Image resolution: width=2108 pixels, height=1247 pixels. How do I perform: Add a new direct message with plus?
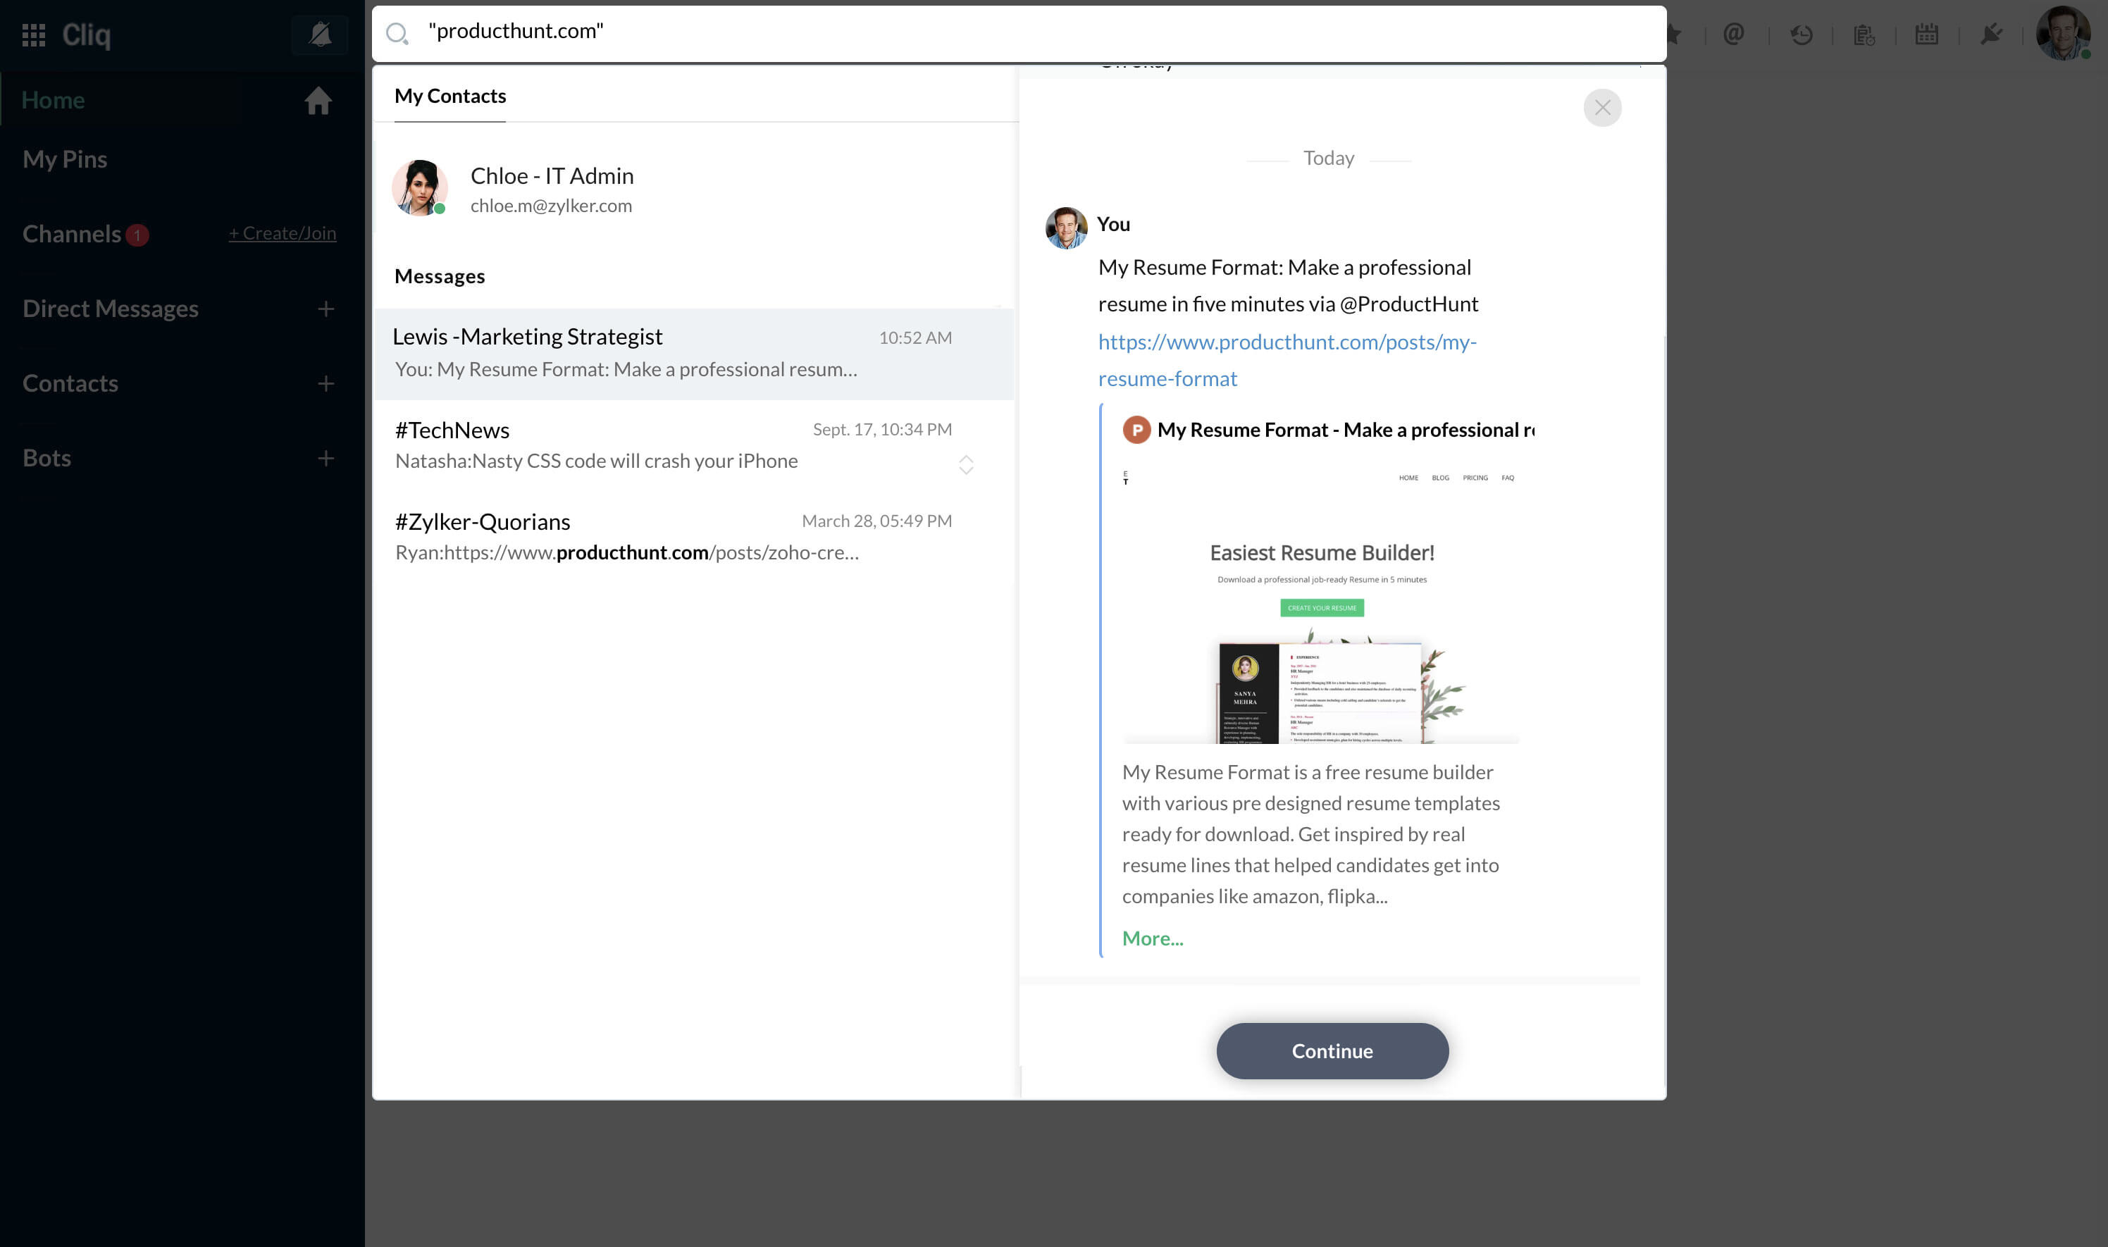tap(326, 309)
